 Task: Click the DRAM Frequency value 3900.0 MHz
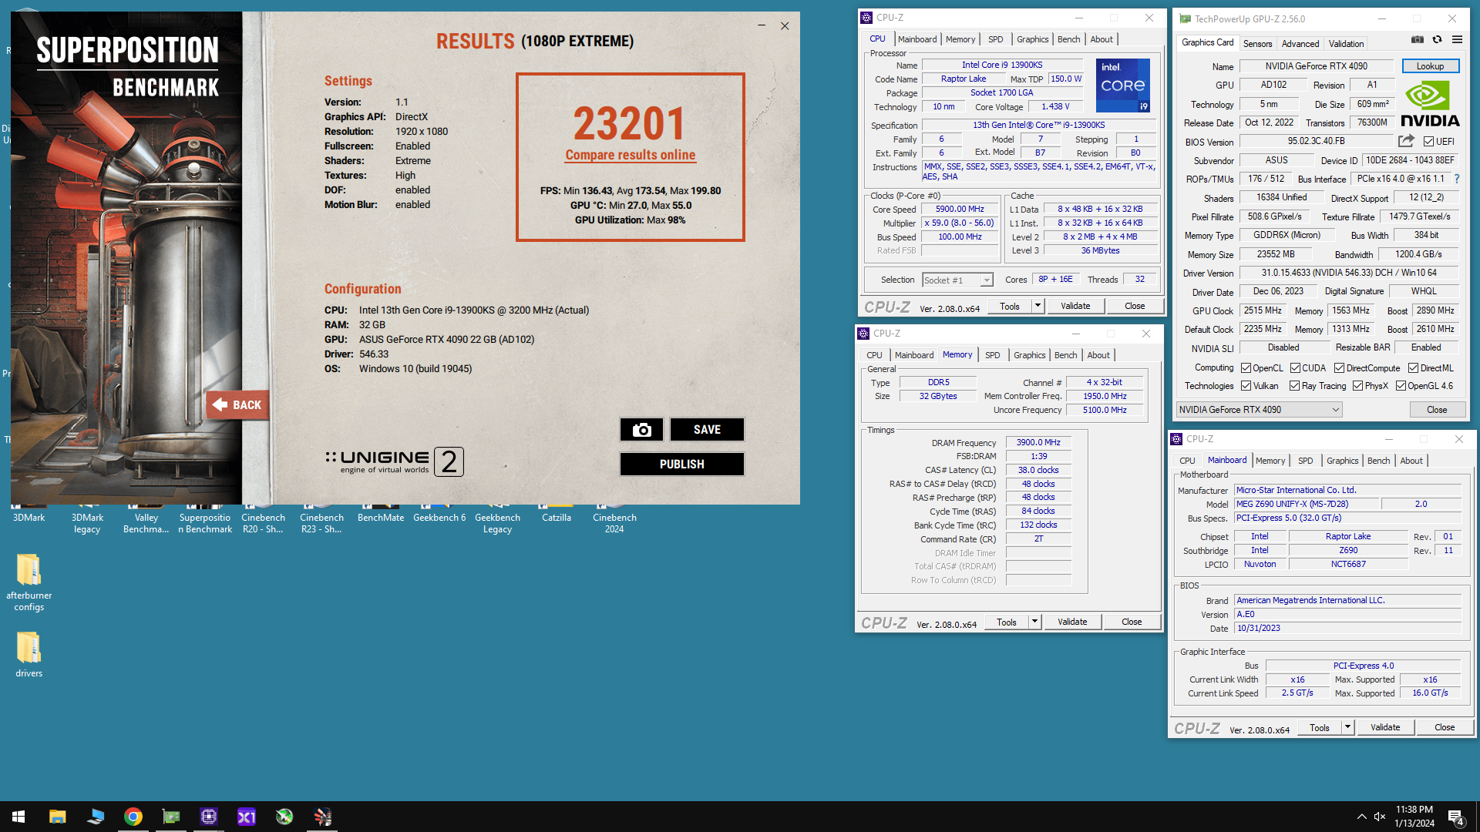1038,443
